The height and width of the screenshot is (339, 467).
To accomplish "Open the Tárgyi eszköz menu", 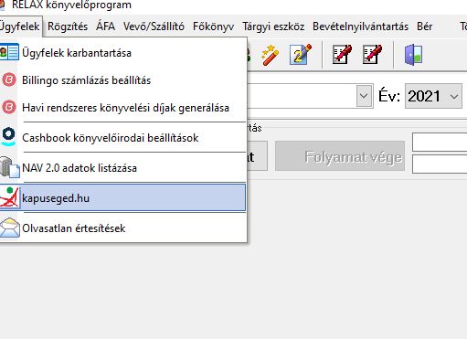I will pyautogui.click(x=273, y=26).
